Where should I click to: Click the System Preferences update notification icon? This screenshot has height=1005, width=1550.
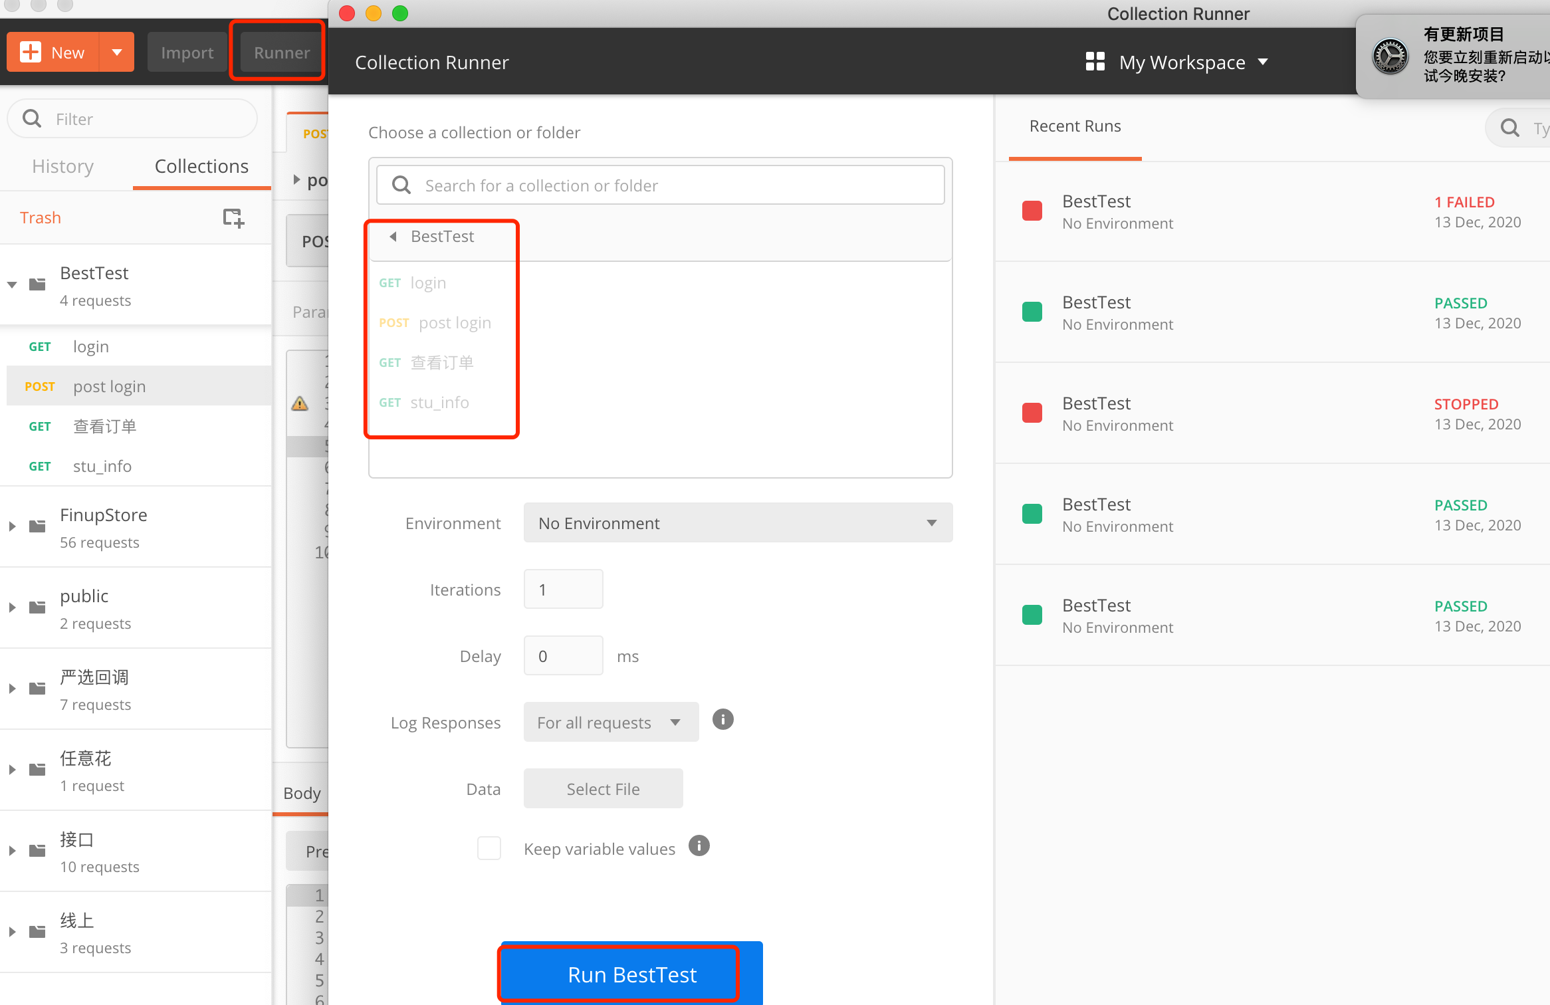click(x=1390, y=56)
